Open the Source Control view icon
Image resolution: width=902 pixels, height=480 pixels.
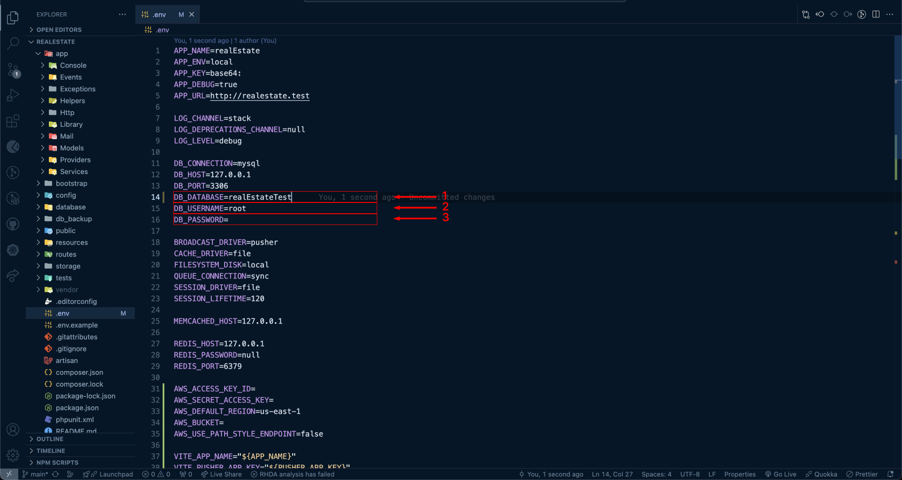[13, 70]
